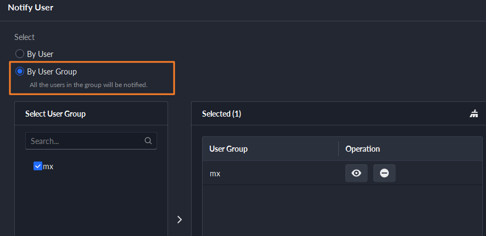View members of the mx group

[x=356, y=173]
